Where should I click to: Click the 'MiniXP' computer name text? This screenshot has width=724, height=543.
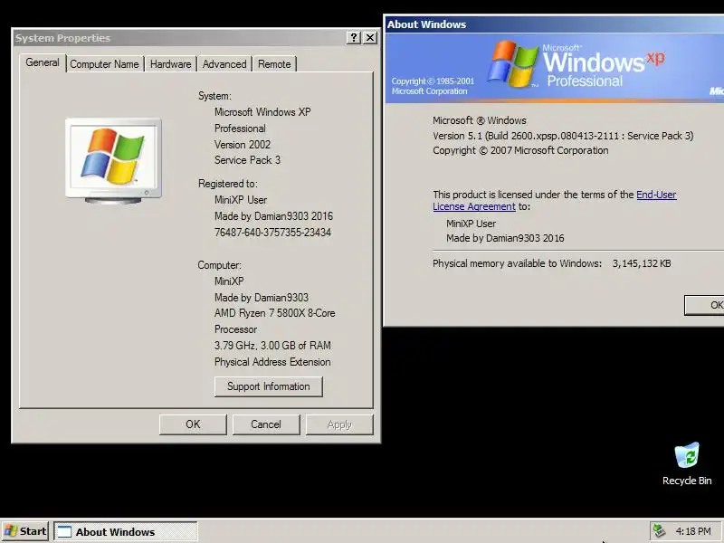pyautogui.click(x=229, y=281)
